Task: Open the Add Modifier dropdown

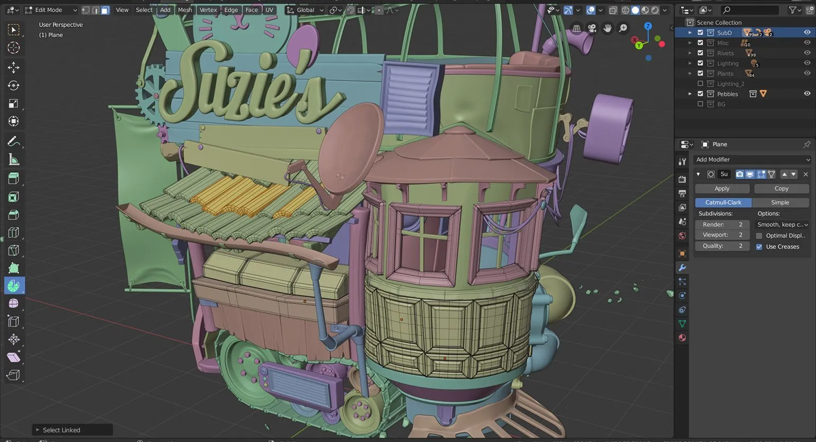Action: (752, 160)
